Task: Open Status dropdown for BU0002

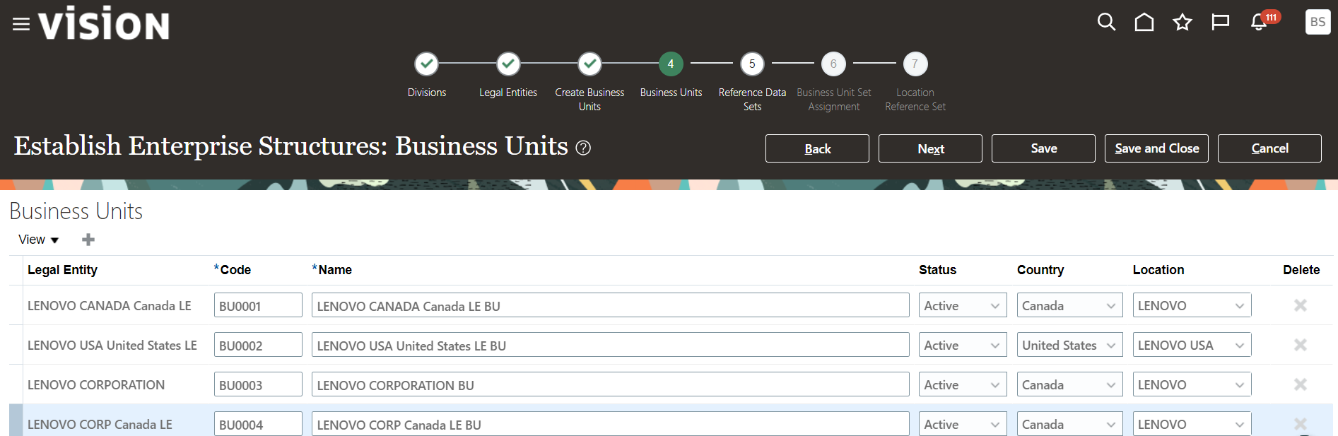Action: (963, 345)
